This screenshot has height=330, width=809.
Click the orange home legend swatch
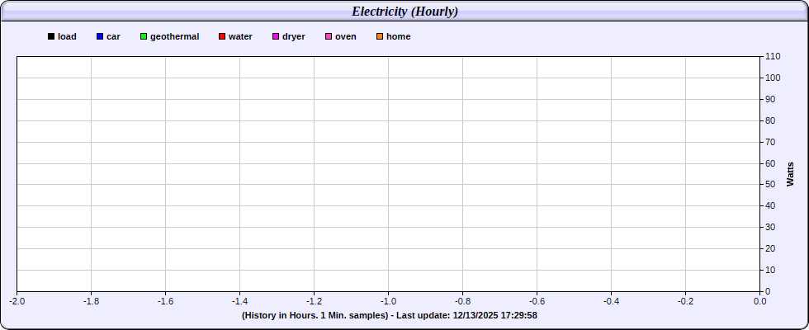pos(380,37)
